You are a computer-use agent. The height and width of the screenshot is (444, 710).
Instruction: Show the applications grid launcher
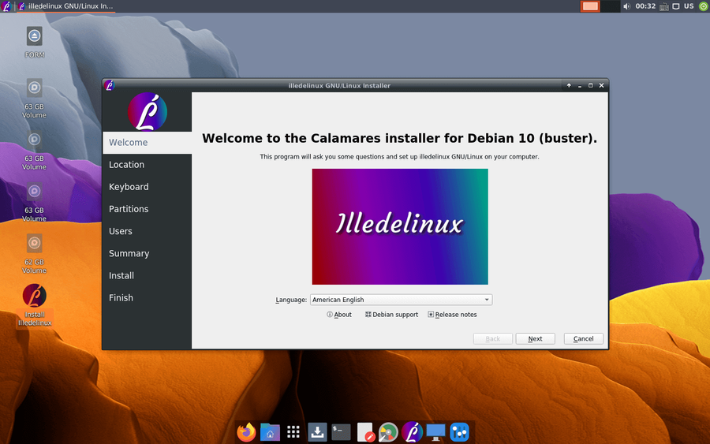point(293,432)
